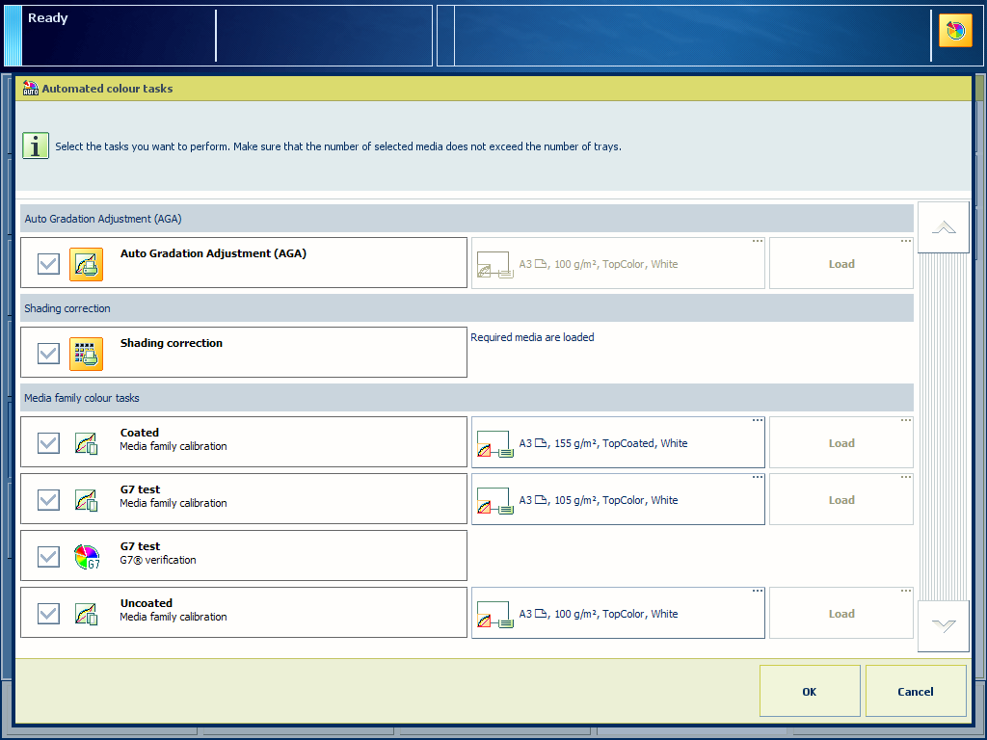This screenshot has height=740, width=987.
Task: Click Load button in Uncoated row
Action: point(840,613)
